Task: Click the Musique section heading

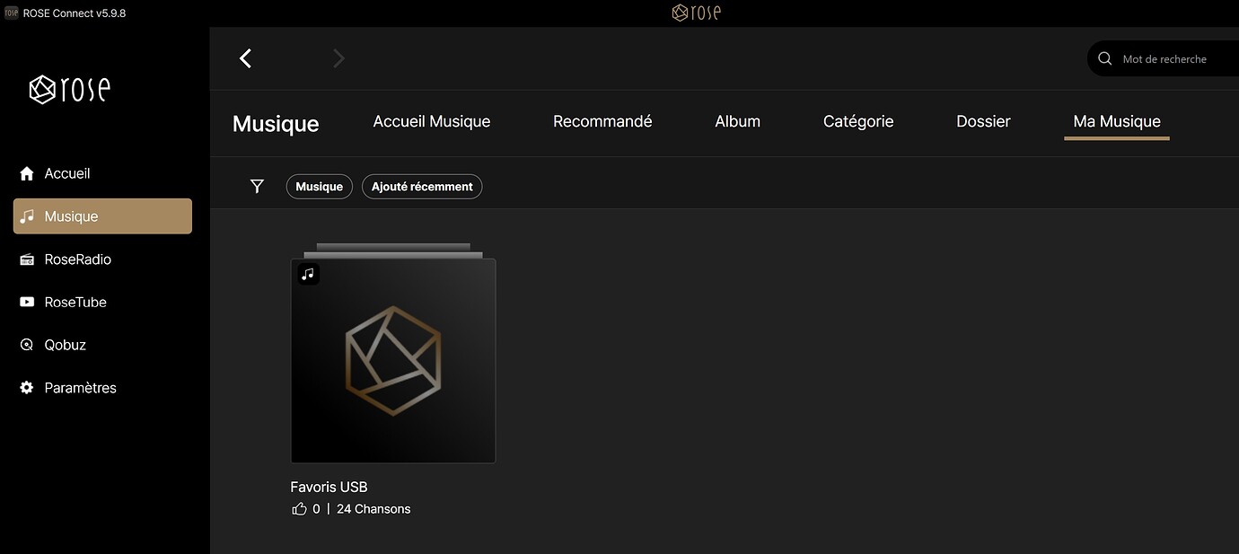Action: (x=276, y=124)
